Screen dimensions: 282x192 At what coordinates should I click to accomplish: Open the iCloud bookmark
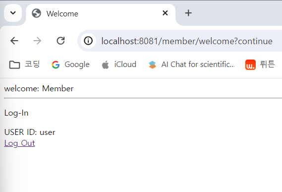[x=119, y=64]
